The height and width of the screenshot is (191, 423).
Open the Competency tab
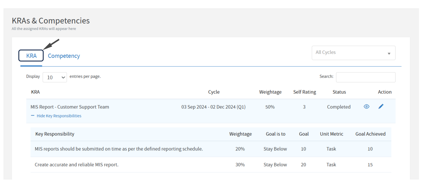[64, 56]
